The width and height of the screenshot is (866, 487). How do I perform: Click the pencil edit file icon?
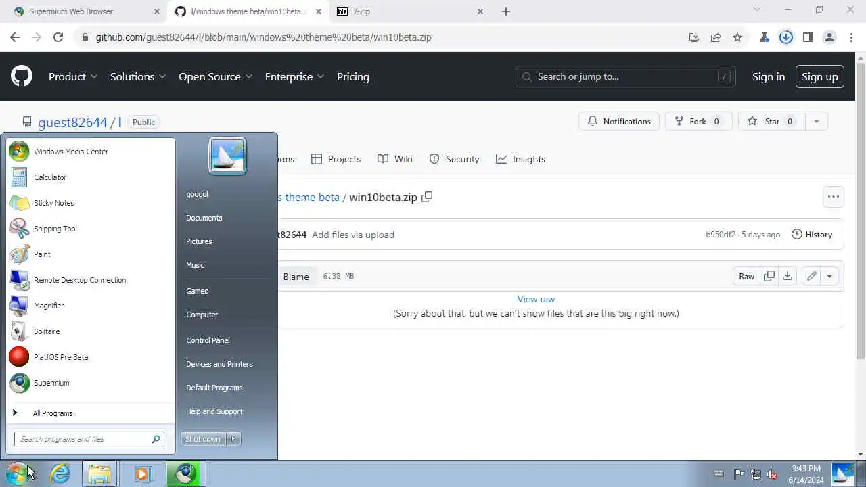tap(811, 276)
